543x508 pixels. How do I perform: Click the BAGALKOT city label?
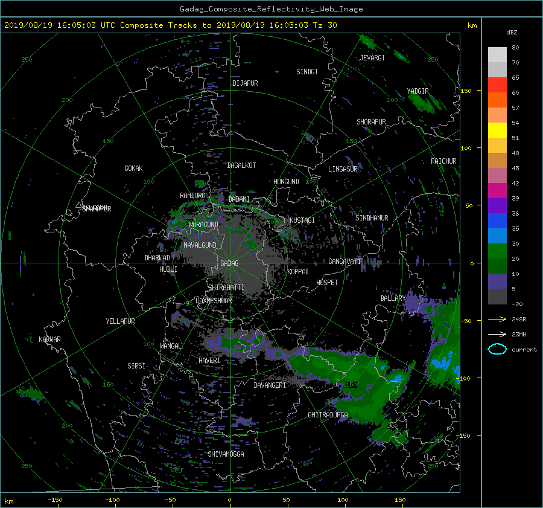point(241,166)
